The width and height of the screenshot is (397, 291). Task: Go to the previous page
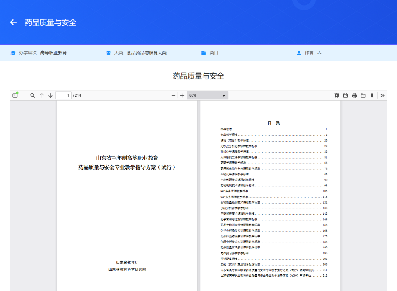click(x=42, y=95)
